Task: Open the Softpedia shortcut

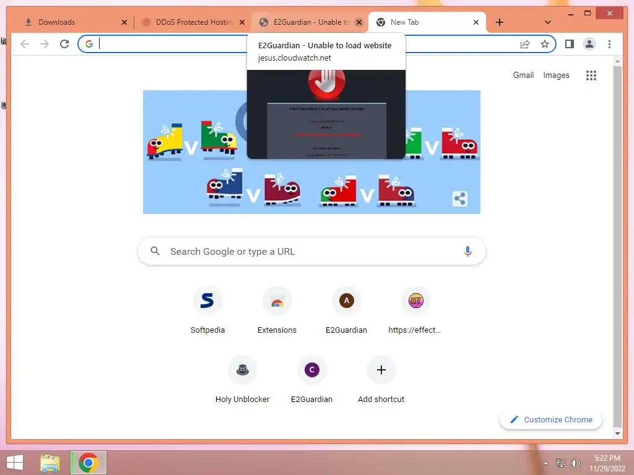Action: [x=207, y=310]
